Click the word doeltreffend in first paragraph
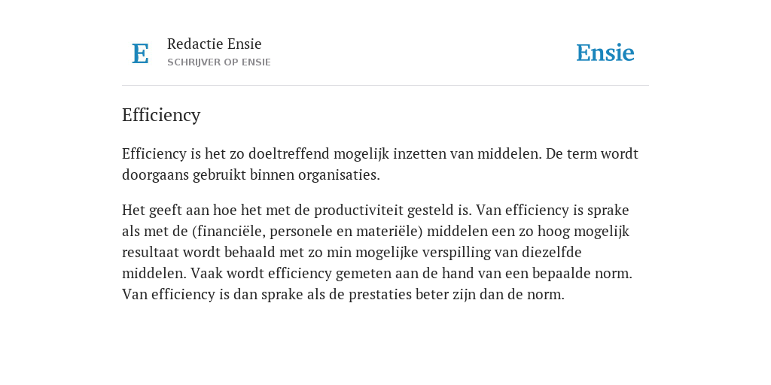This screenshot has width=771, height=385. [x=288, y=153]
